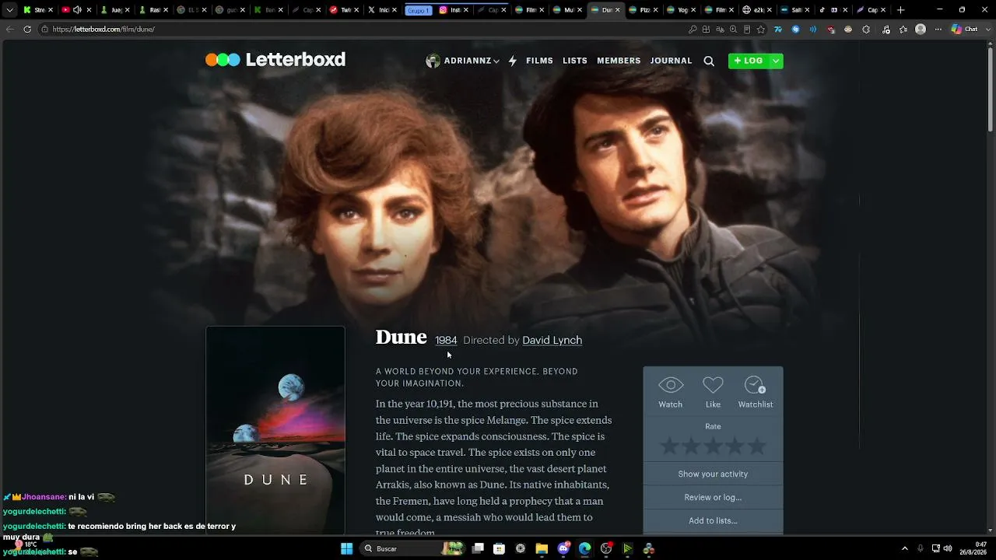Click the translate page icon
Image resolution: width=996 pixels, height=560 pixels.
tap(720, 30)
